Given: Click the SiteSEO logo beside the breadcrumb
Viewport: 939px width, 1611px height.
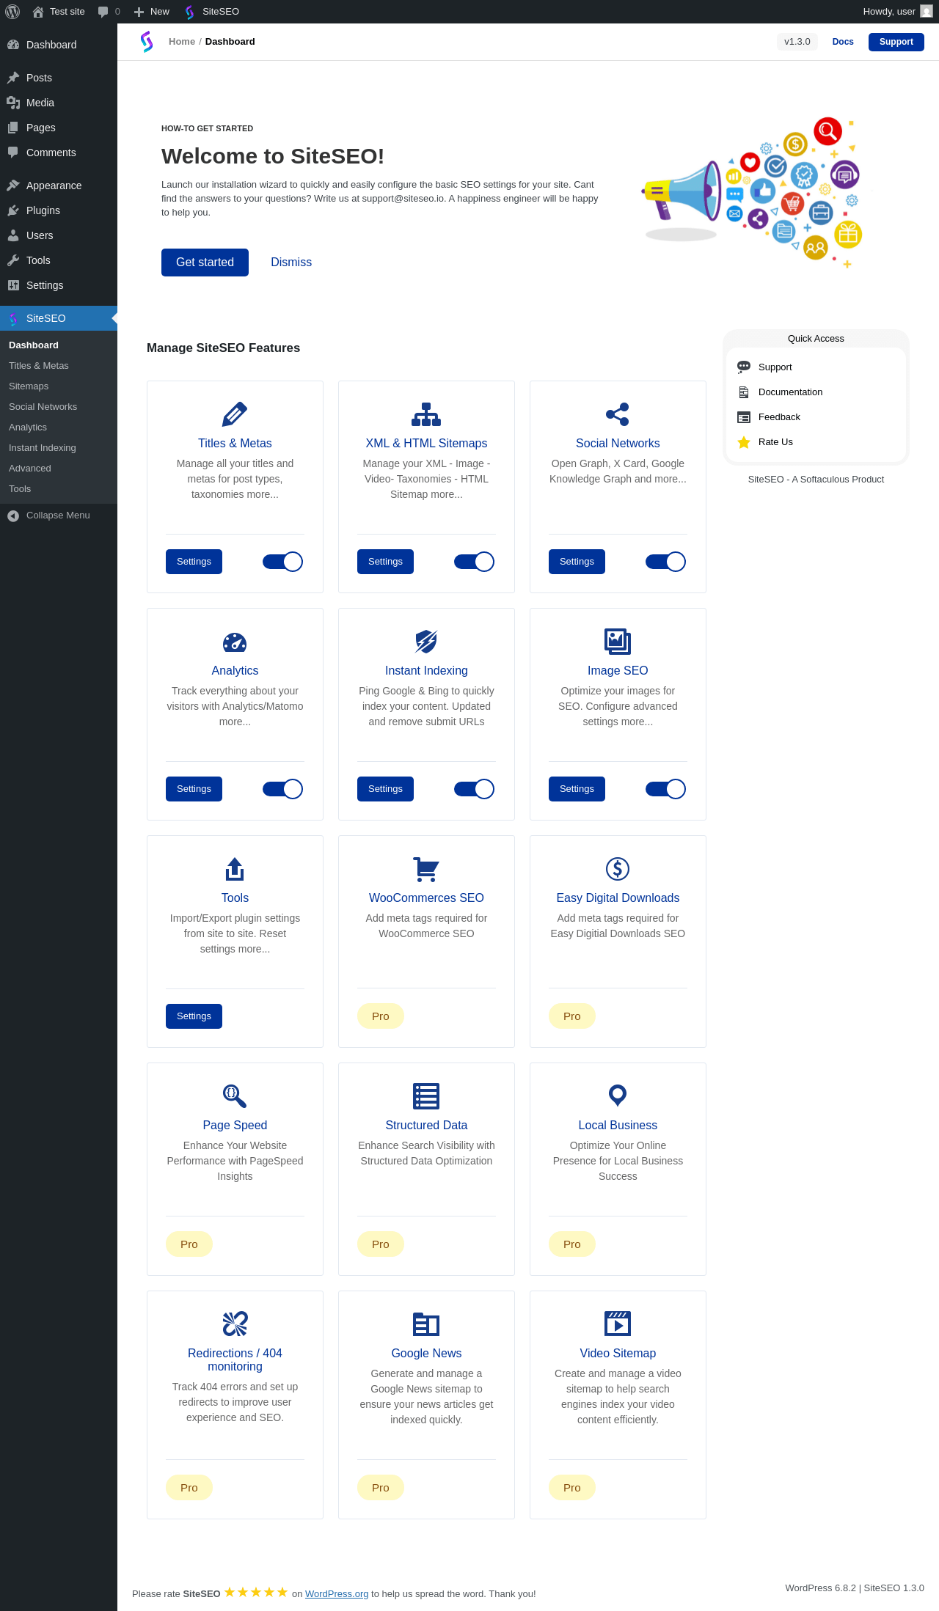Looking at the screenshot, I should tap(147, 42).
